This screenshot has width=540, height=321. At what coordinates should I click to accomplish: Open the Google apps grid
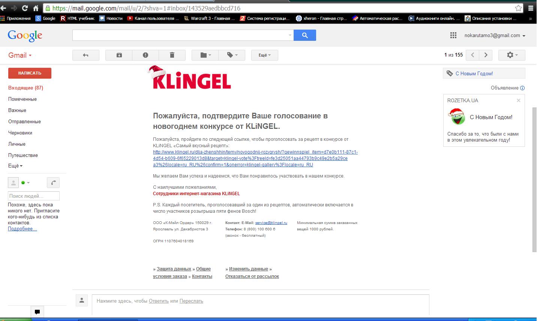(453, 35)
